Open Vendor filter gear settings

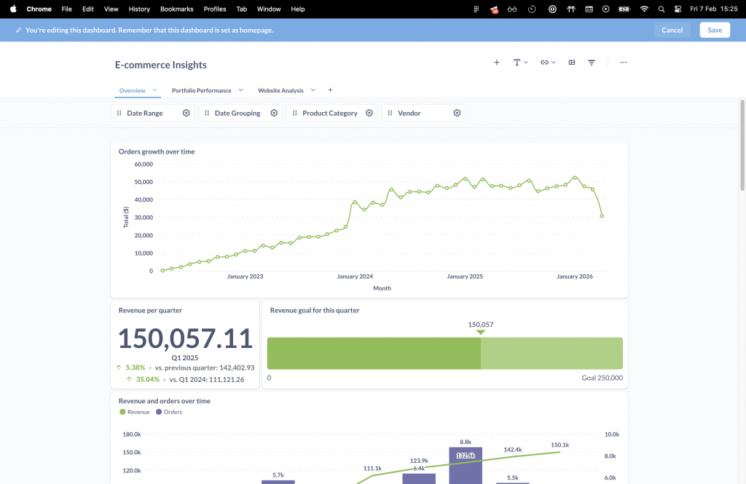click(457, 113)
